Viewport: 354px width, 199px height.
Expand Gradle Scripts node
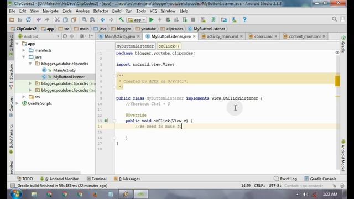17,103
